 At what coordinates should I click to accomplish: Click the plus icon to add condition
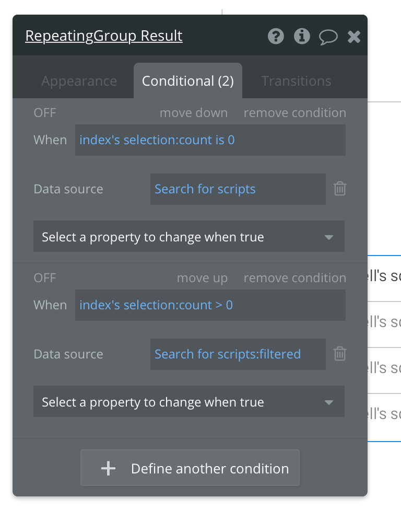[108, 468]
